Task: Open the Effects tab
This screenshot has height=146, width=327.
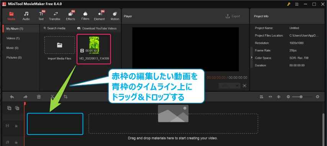Action: tap(70, 16)
